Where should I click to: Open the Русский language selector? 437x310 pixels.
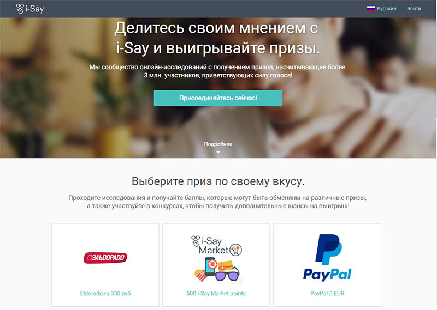tap(381, 9)
